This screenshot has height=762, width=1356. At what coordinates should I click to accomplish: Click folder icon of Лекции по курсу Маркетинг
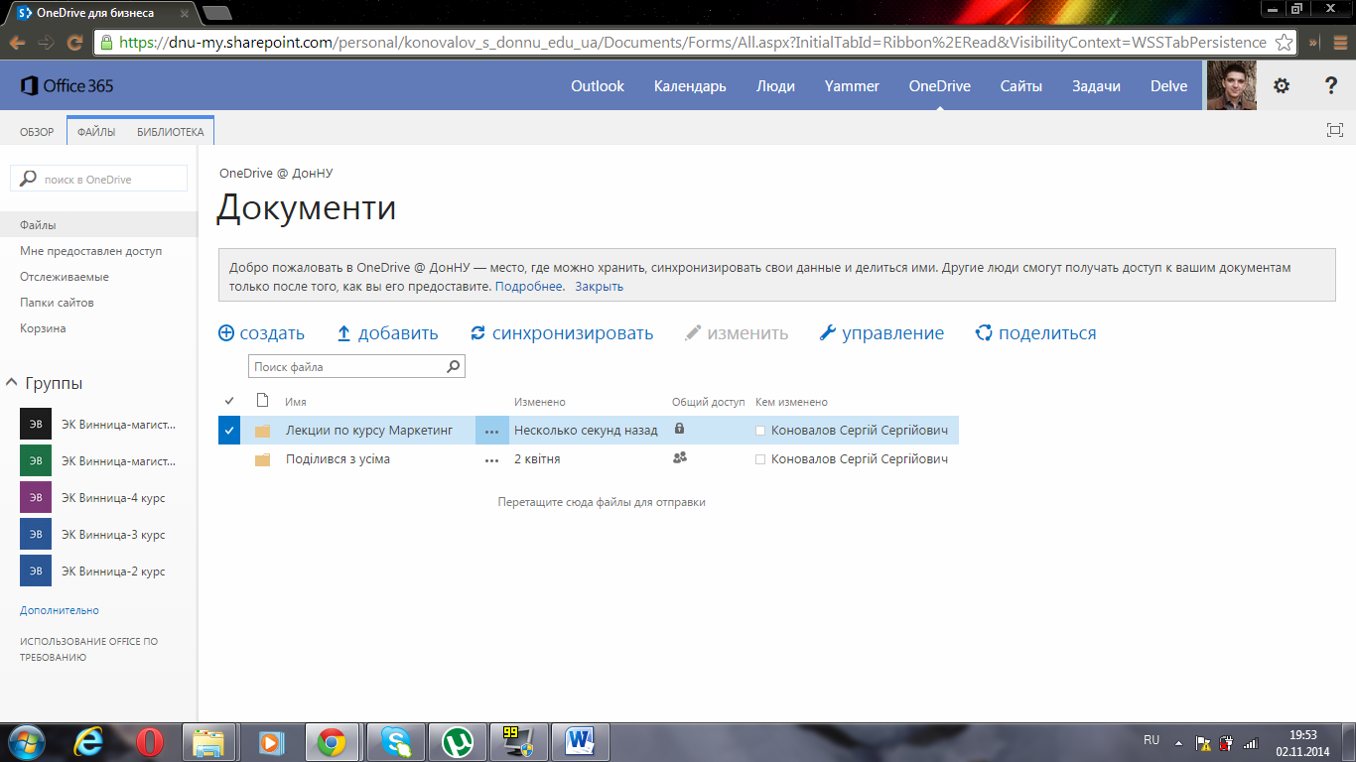(262, 431)
